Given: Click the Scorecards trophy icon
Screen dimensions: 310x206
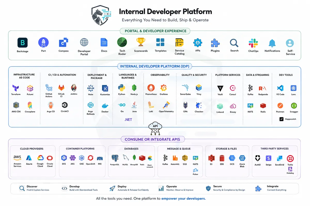Looking at the screenshot, I should tap(141, 42).
